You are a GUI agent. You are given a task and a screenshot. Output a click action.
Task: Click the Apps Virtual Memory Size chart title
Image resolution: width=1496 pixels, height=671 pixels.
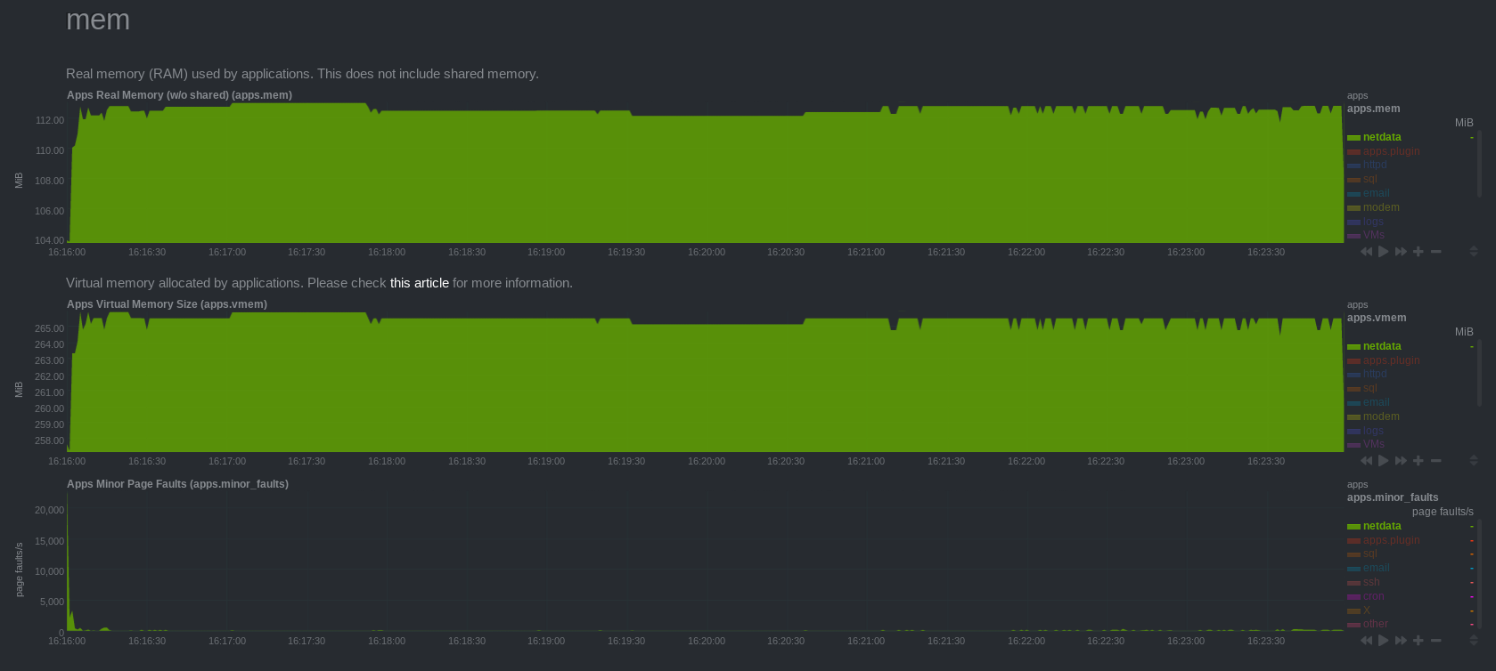click(167, 304)
